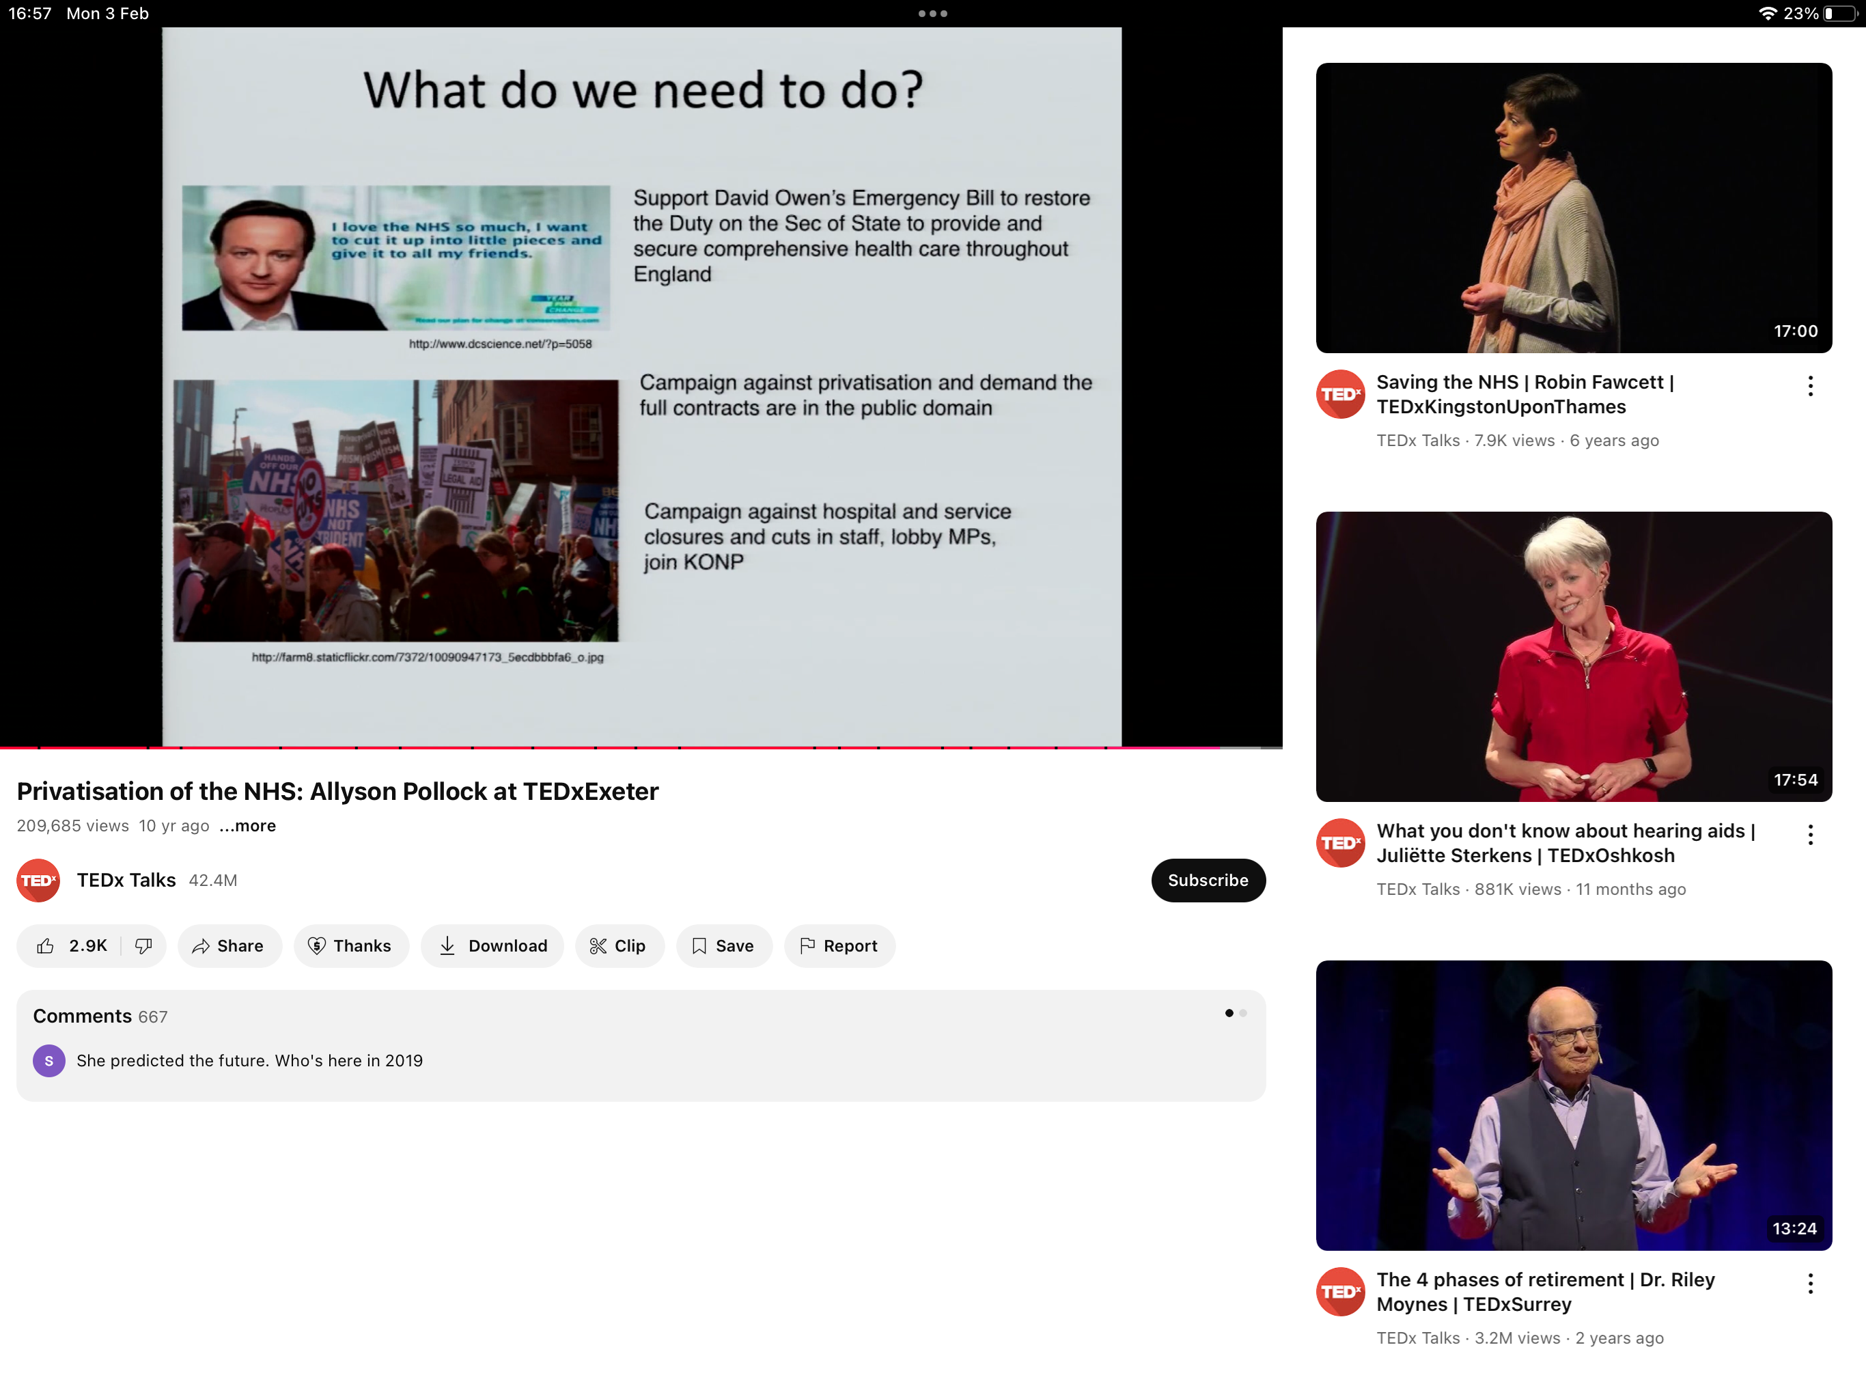Open options menu for 4 phases of retirement video
Image resolution: width=1866 pixels, height=1399 pixels.
pos(1810,1284)
